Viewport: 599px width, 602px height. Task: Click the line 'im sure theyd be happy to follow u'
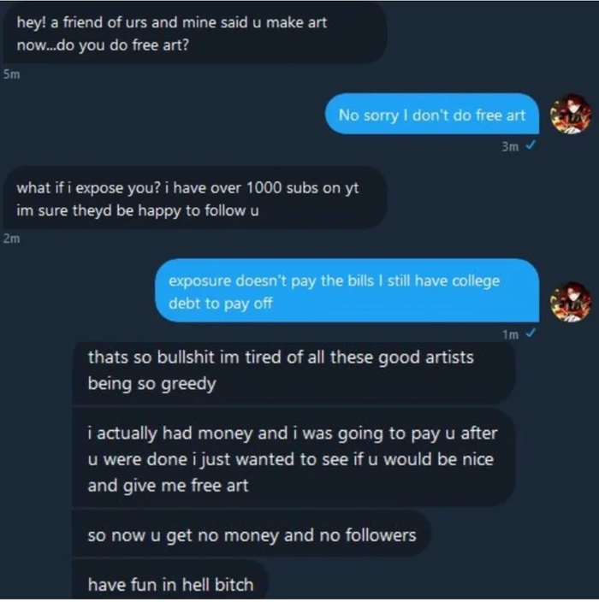[x=137, y=210]
